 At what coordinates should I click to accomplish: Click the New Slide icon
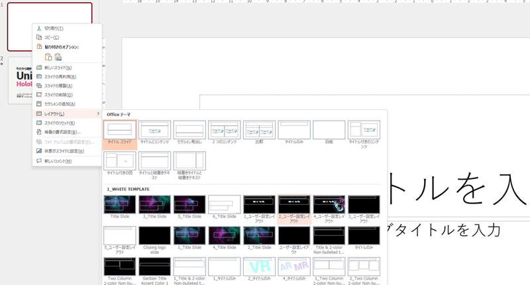tap(39, 68)
